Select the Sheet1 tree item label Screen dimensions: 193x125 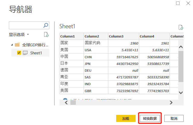click(x=36, y=53)
